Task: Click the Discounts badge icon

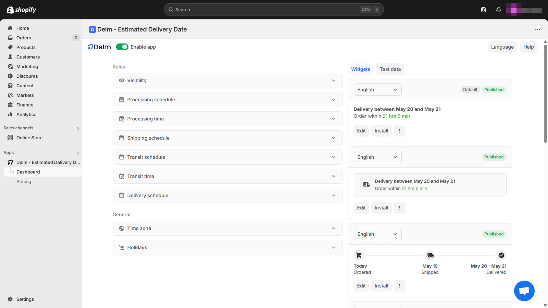Action: 10,76
